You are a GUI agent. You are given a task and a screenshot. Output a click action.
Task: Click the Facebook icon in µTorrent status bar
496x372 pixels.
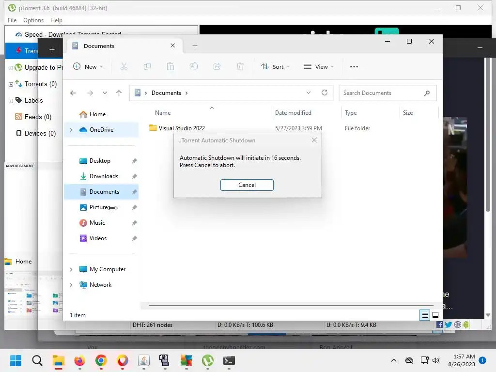pyautogui.click(x=439, y=325)
